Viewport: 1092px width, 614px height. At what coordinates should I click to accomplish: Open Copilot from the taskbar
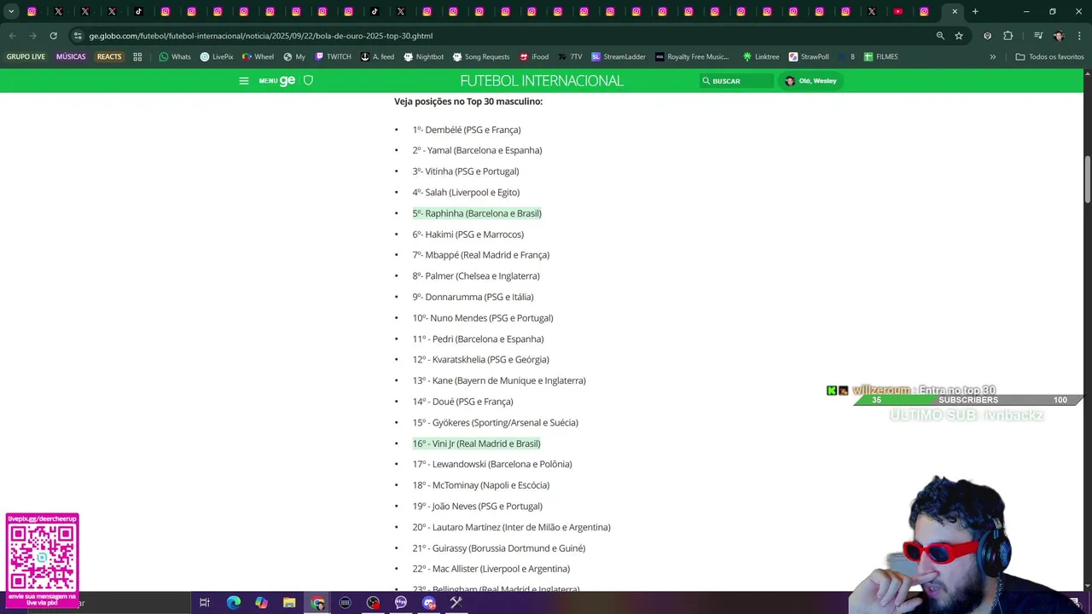[261, 603]
